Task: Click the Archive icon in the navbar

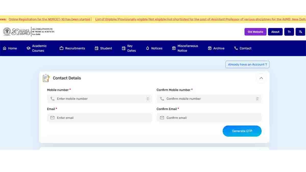Action: coord(210,48)
